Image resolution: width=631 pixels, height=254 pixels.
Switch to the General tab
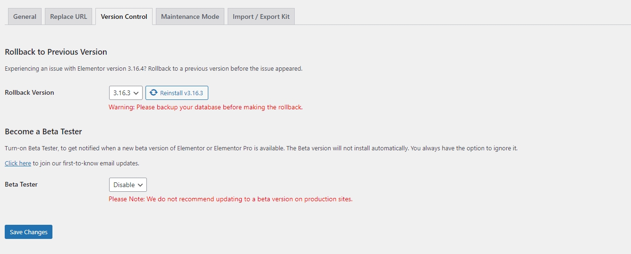[25, 16]
